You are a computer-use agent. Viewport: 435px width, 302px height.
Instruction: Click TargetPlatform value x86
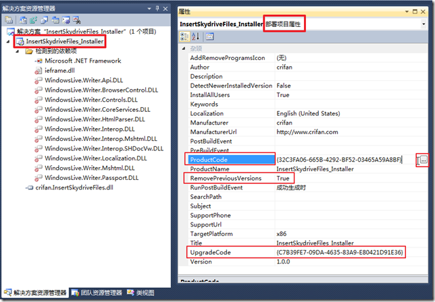(281, 234)
